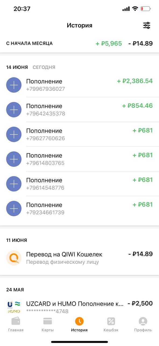Open the history filter settings icon
This screenshot has height=346, width=159.
[x=147, y=25]
